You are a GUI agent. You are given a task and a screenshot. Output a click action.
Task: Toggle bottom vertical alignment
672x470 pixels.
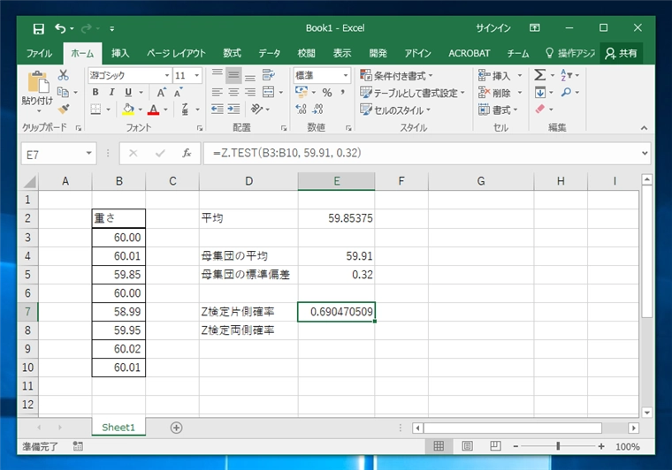pyautogui.click(x=250, y=76)
